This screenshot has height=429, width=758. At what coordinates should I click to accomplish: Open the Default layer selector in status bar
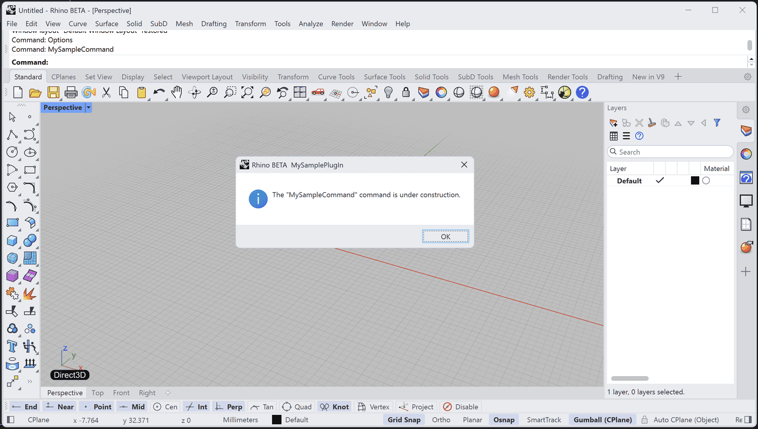[290, 420]
